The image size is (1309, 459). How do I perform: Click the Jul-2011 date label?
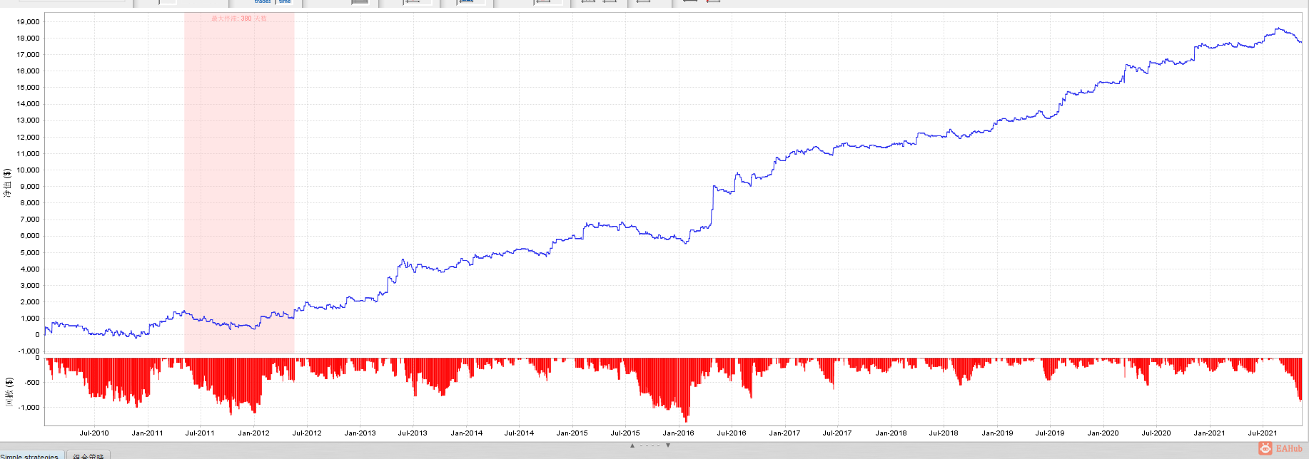click(x=200, y=433)
